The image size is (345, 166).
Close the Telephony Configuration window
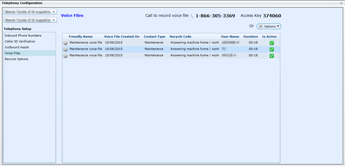point(341,3)
